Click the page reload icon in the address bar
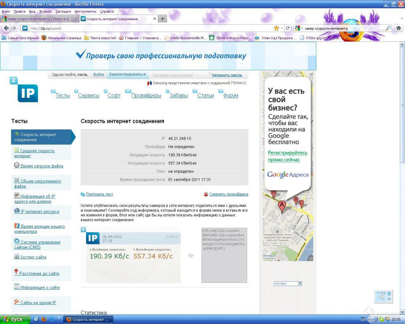Screen dimensions: 405x324 288,28
